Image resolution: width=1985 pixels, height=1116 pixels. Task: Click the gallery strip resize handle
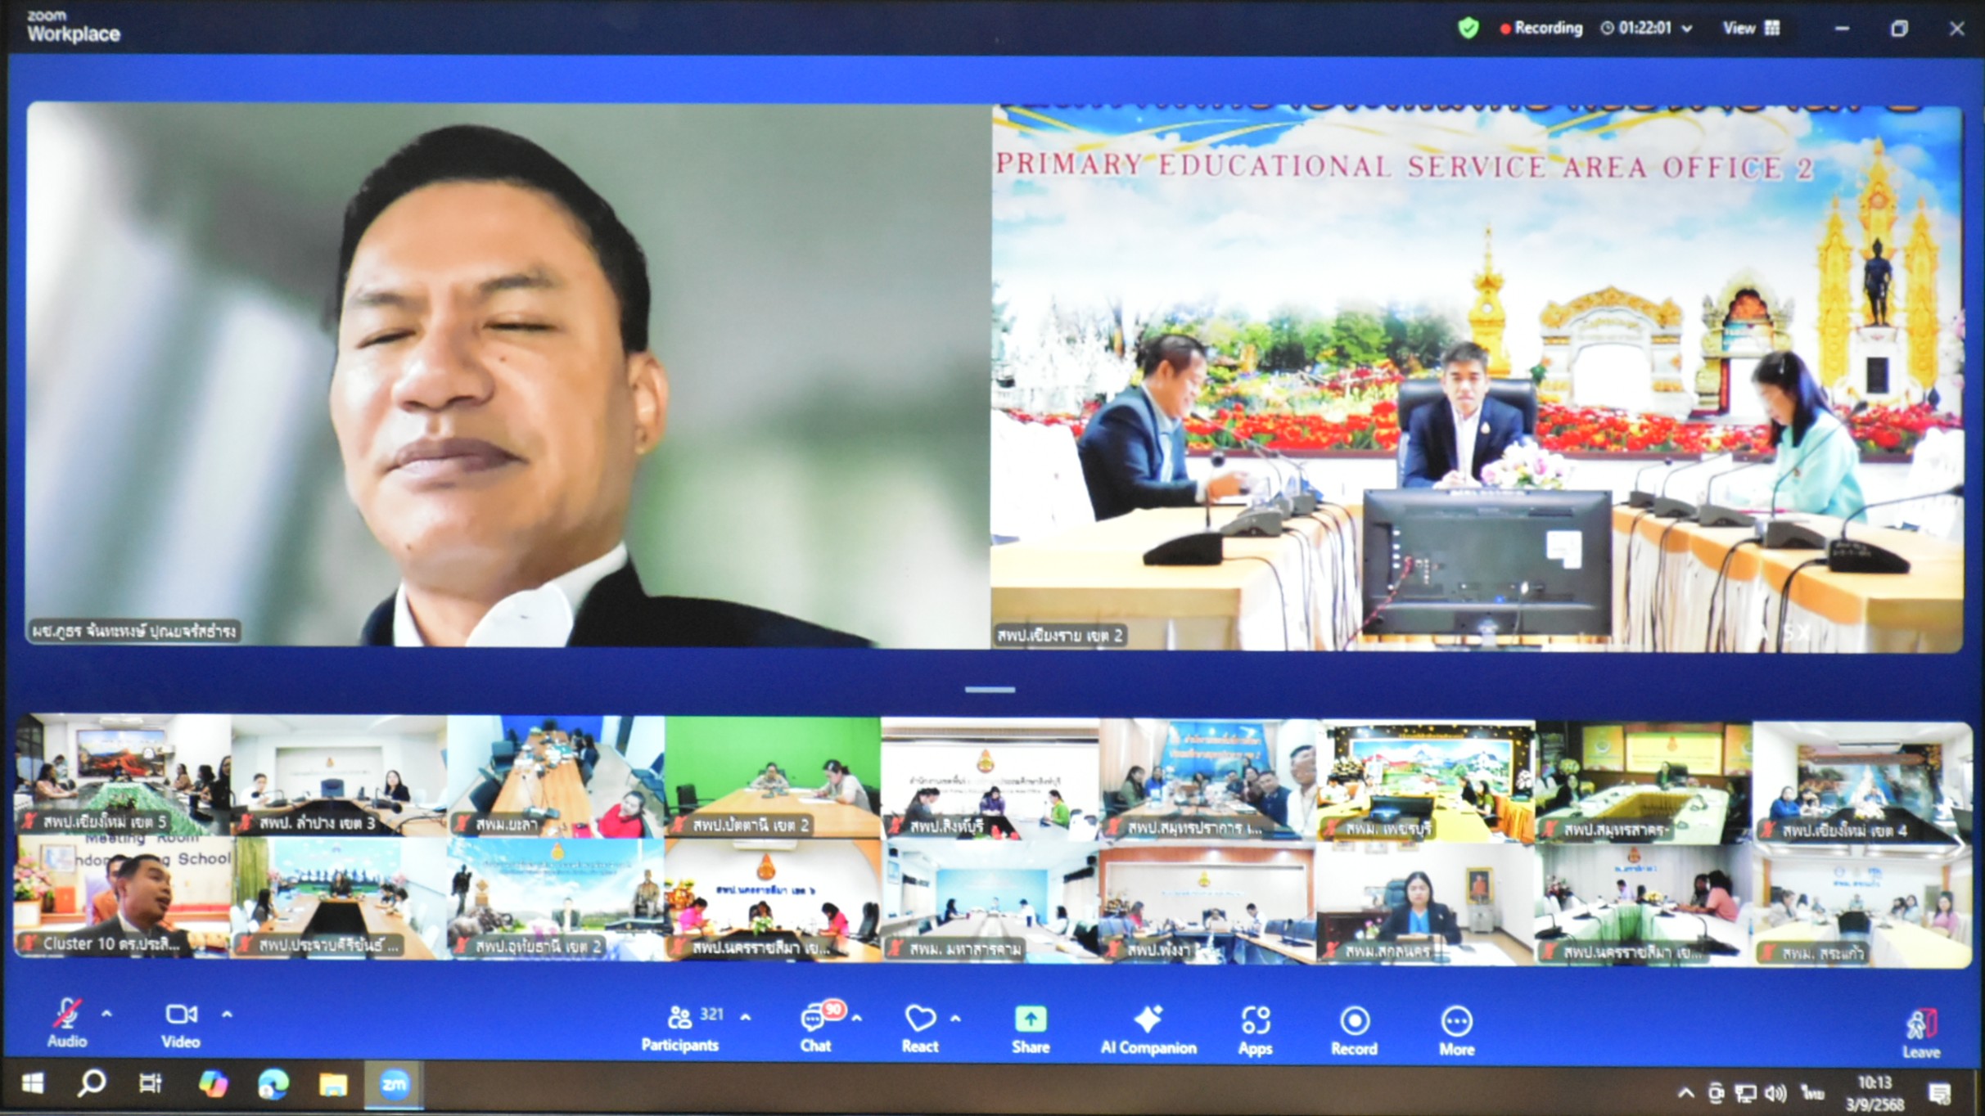(990, 690)
